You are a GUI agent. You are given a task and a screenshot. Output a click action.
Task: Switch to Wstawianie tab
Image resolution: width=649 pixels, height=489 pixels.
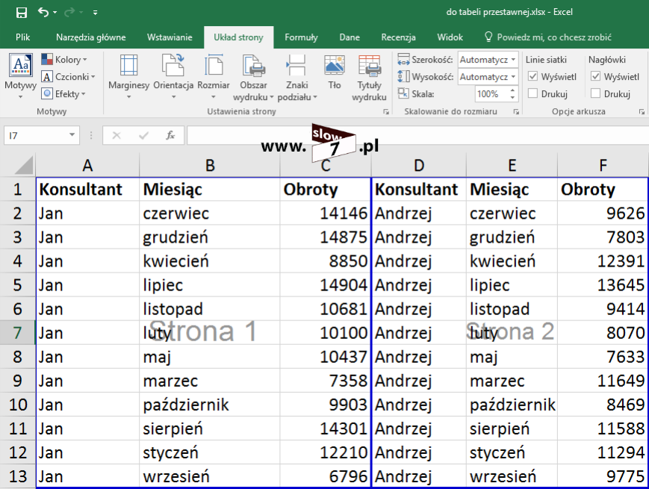(x=170, y=37)
